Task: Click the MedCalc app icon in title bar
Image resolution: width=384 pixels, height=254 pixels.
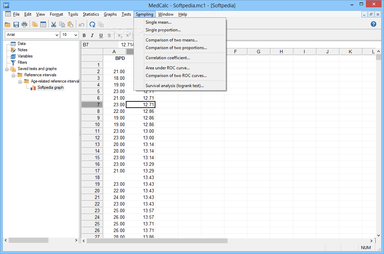Action: (6, 5)
